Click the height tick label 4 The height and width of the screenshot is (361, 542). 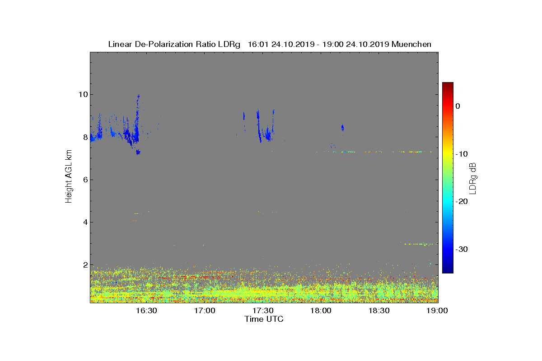coord(85,222)
